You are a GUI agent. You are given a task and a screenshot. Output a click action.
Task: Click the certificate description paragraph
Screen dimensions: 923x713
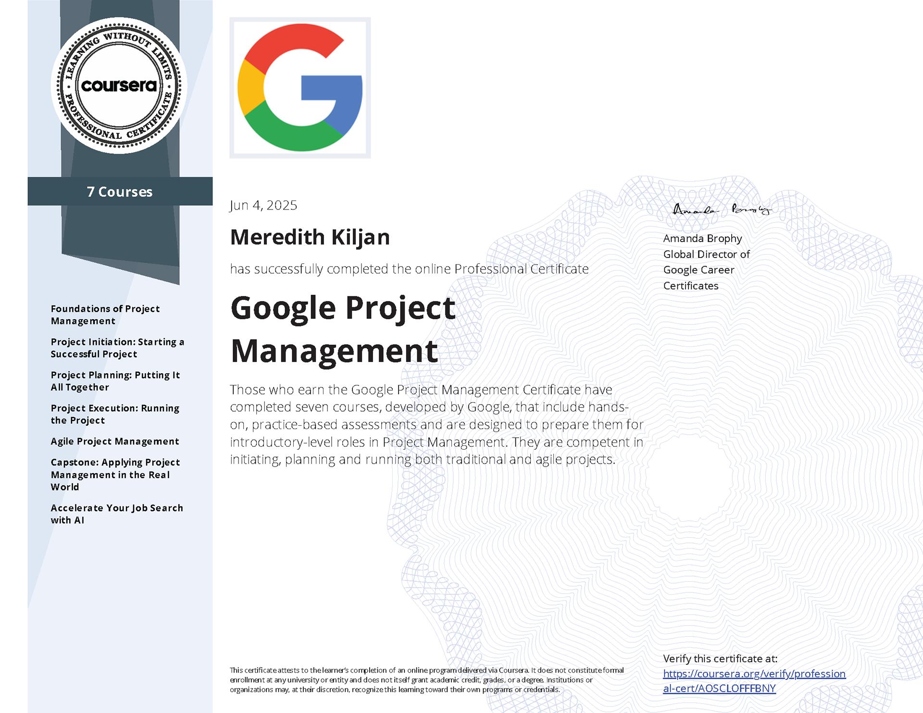(437, 424)
